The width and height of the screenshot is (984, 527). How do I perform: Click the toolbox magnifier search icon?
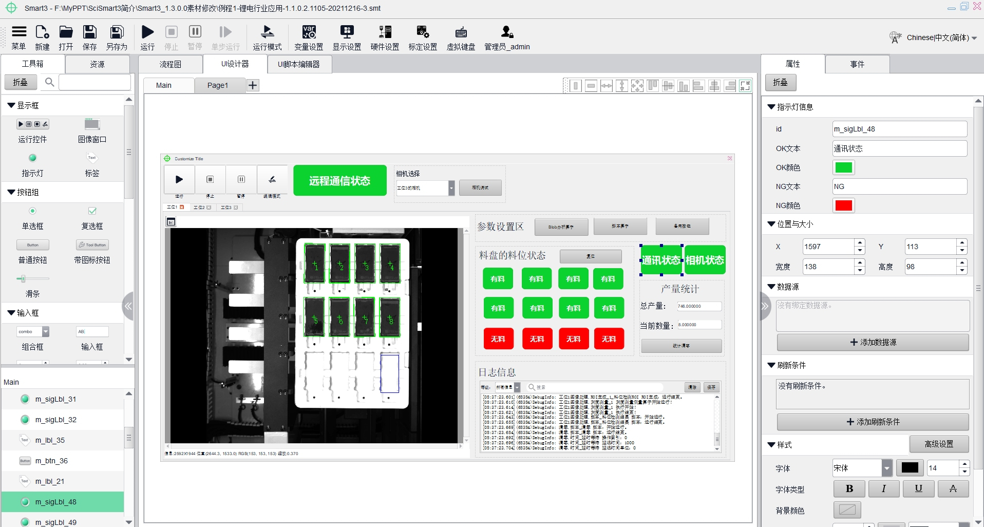[x=49, y=82]
